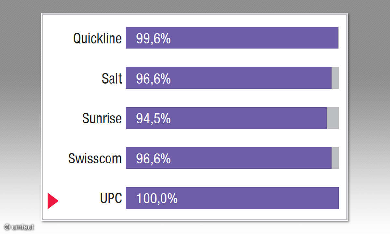Image resolution: width=390 pixels, height=234 pixels.
Task: Click the 99,6% value text
Action: coord(153,39)
